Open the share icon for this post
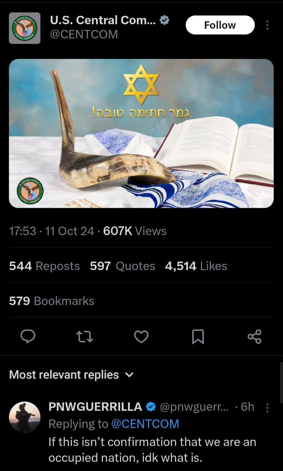This screenshot has height=471, width=283. pos(254,337)
